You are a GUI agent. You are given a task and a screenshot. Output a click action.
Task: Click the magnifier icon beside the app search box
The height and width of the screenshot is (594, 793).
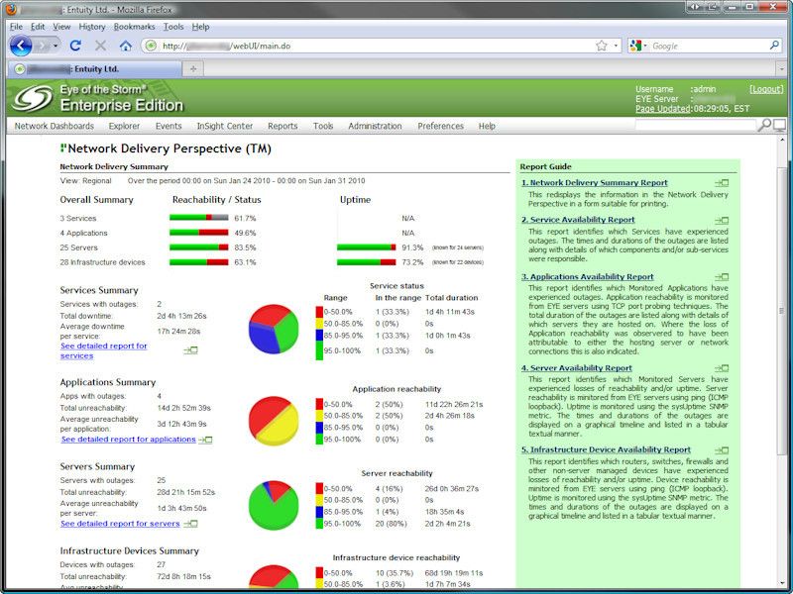764,126
